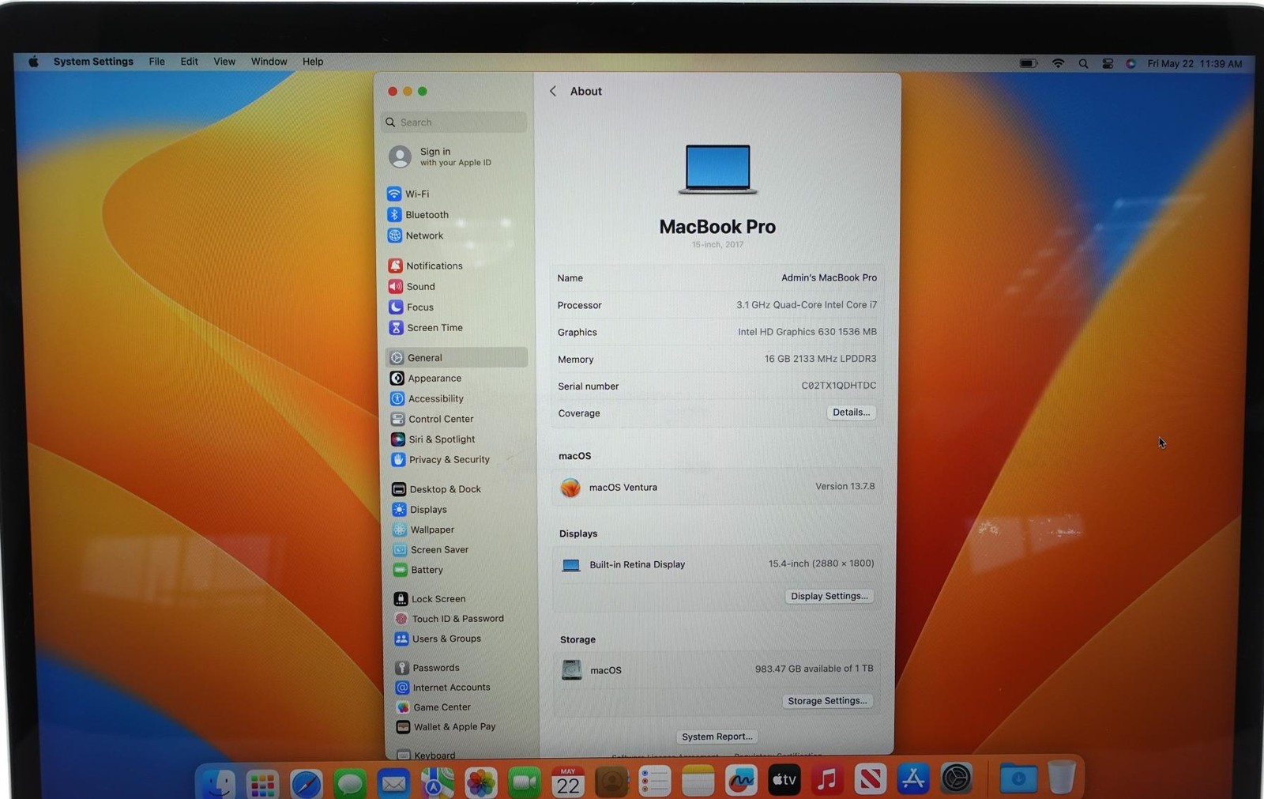Go back using the chevron beside About
This screenshot has width=1264, height=799.
pos(553,91)
